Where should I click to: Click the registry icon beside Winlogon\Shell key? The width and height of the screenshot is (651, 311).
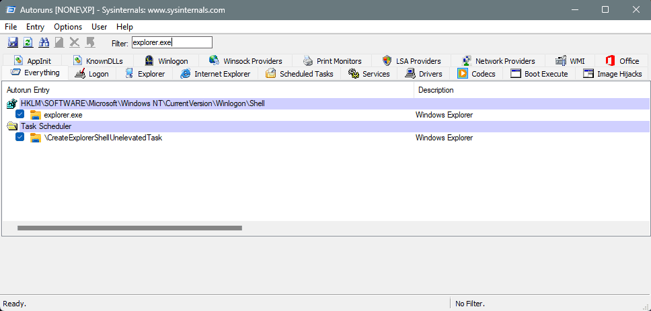(x=12, y=103)
